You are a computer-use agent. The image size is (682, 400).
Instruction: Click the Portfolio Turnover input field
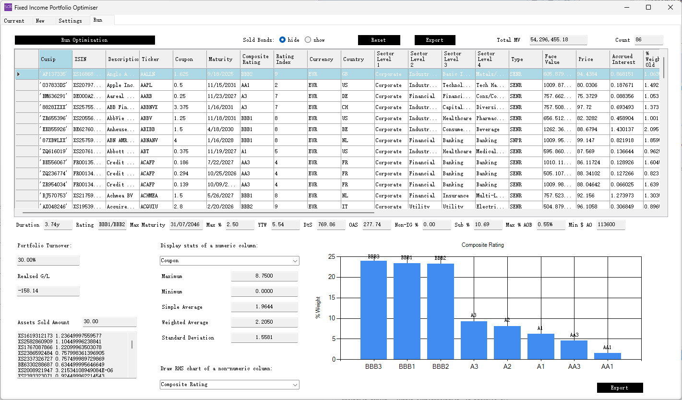point(48,260)
